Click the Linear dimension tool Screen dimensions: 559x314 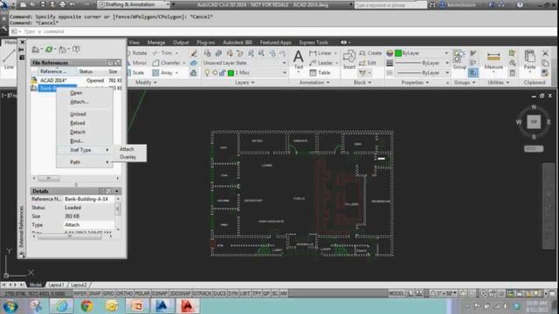coord(321,53)
